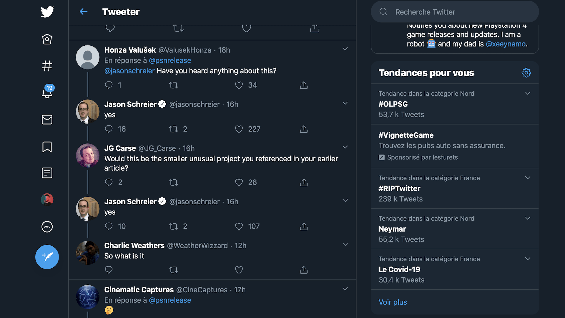The width and height of the screenshot is (565, 318).
Task: Open the #VignetteGame sponsored trend
Action: [406, 135]
